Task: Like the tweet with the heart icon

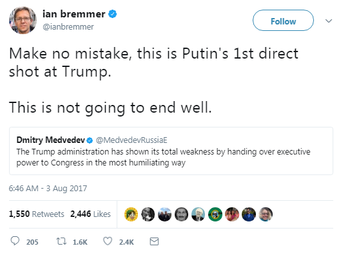Action: click(x=108, y=241)
